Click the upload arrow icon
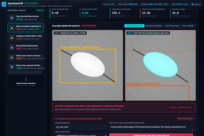 [26, 79]
